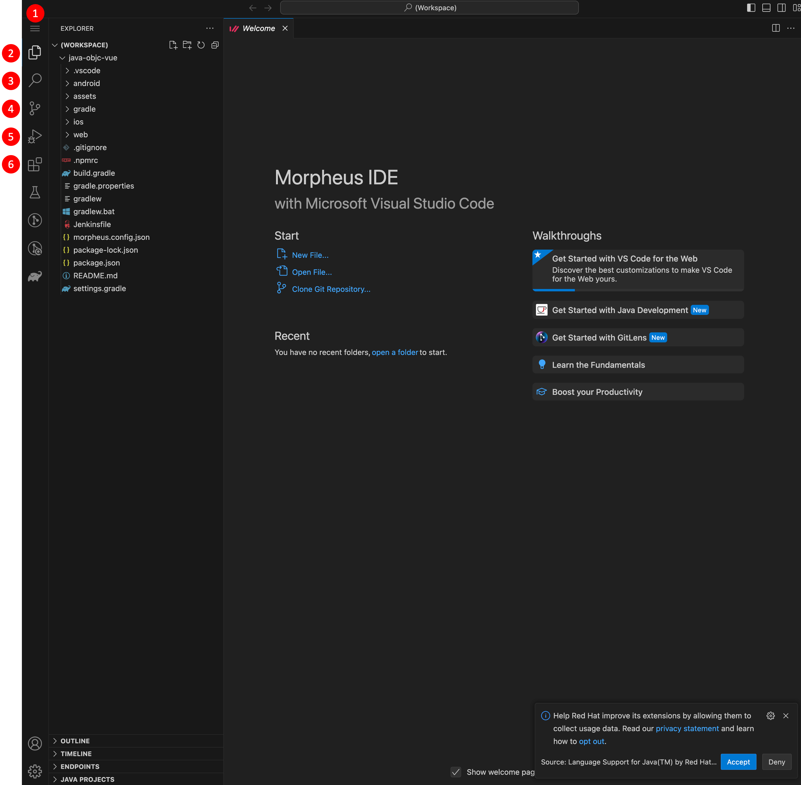Accept Red Hat usage data collection
Image resolution: width=801 pixels, height=785 pixels.
(x=738, y=762)
